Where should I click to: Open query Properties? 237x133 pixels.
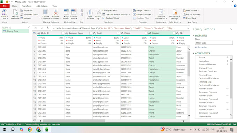26,10
